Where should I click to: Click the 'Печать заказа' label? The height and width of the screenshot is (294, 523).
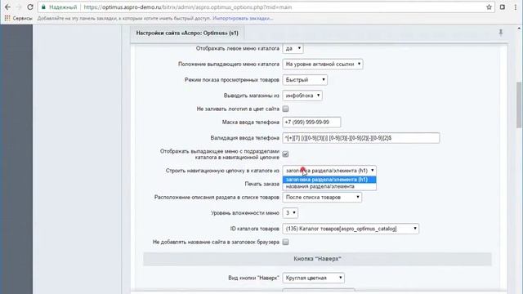pos(261,184)
